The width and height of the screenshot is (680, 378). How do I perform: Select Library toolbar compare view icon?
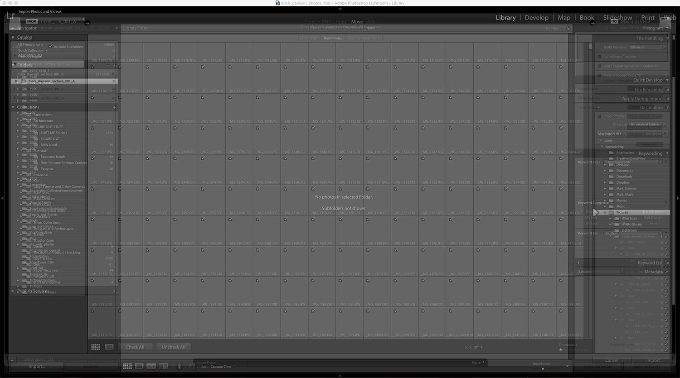click(x=151, y=366)
